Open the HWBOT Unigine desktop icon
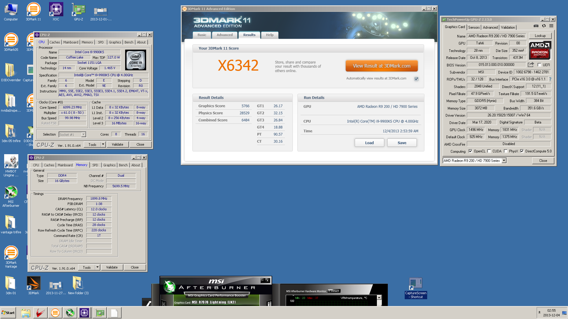Image resolution: width=568 pixels, height=319 pixels. tap(11, 166)
